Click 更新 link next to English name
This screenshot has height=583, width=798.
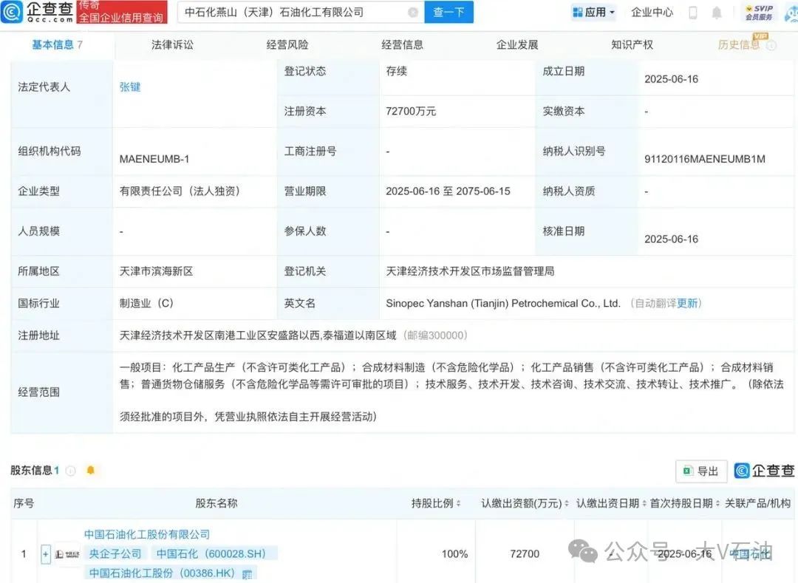[x=687, y=303]
